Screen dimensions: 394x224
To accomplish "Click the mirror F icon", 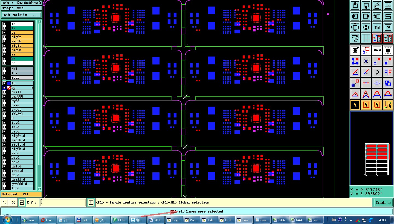I will click(x=388, y=72).
